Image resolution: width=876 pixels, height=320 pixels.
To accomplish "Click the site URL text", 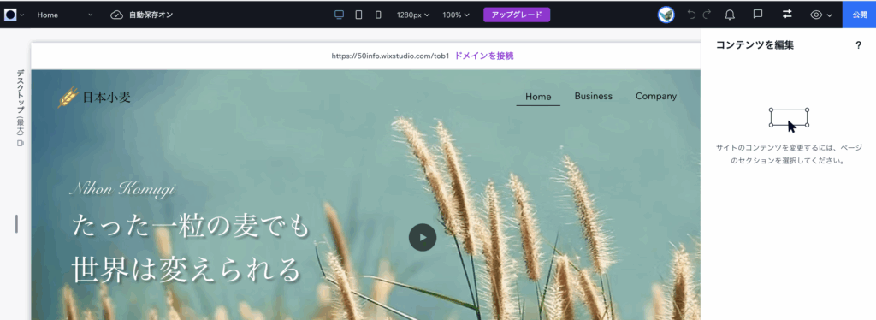I will click(x=390, y=56).
